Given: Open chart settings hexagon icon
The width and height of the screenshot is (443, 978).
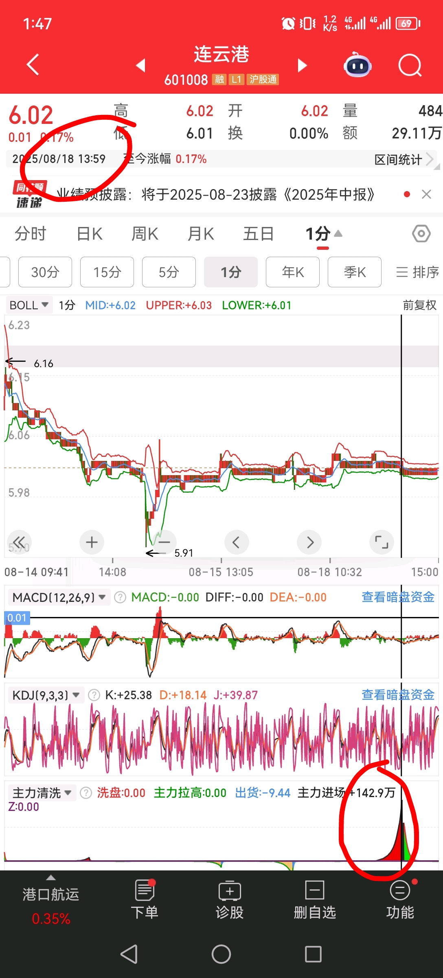Looking at the screenshot, I should point(421,234).
